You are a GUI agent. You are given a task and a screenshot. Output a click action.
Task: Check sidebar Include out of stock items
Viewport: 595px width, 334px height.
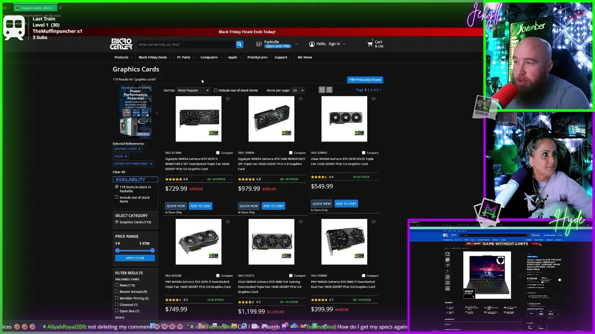(117, 197)
